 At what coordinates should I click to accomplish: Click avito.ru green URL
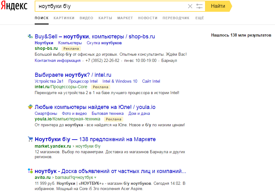(43, 177)
